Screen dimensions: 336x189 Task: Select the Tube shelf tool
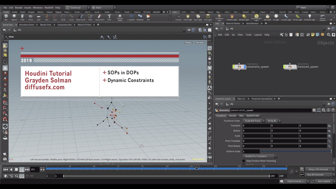coord(22,17)
